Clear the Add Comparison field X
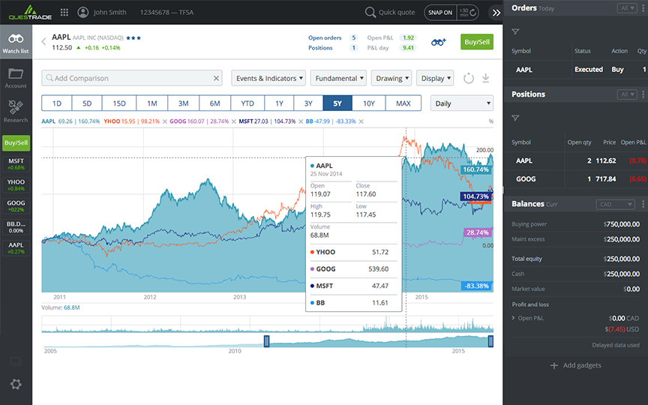Viewport: 648px width, 405px height. [216, 78]
